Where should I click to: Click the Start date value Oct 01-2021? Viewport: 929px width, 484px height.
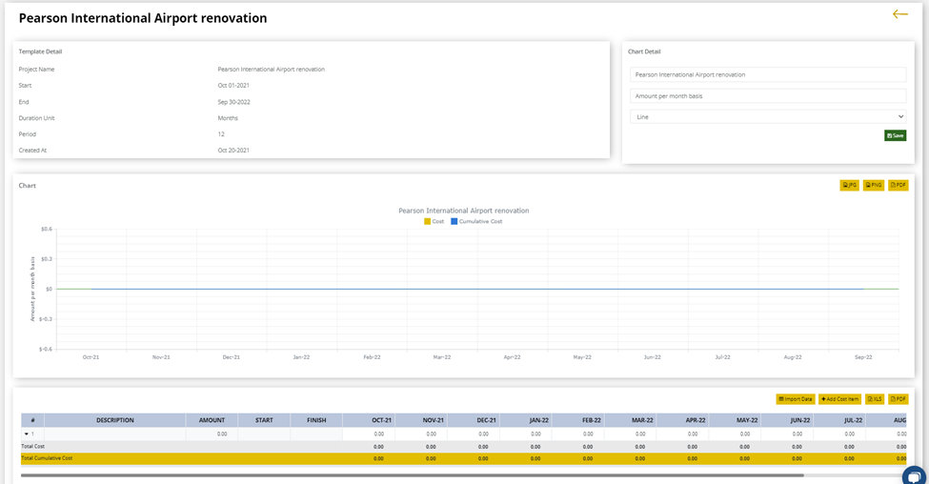(233, 86)
